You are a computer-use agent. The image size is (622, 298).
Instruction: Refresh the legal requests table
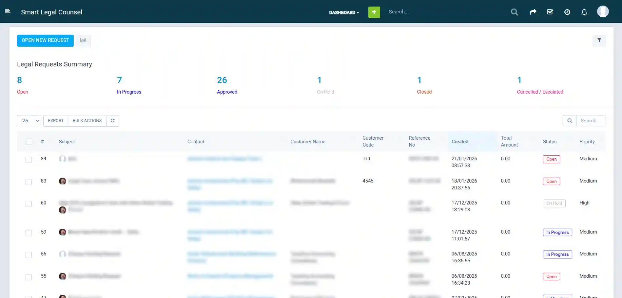pyautogui.click(x=112, y=121)
